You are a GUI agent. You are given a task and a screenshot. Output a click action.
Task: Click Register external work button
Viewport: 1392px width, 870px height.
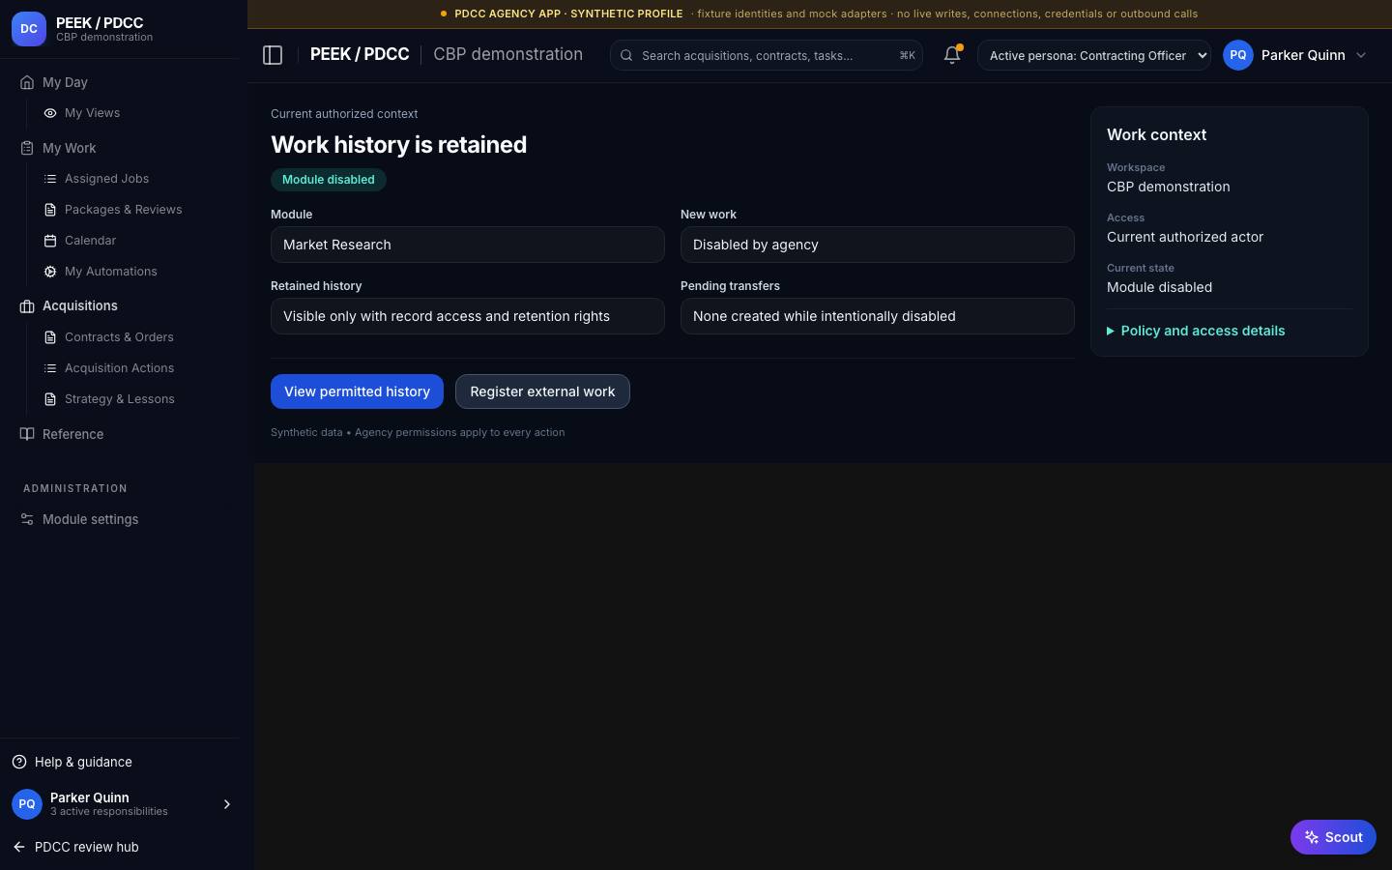click(542, 391)
